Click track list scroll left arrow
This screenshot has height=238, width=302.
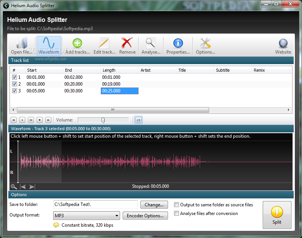pos(13,110)
